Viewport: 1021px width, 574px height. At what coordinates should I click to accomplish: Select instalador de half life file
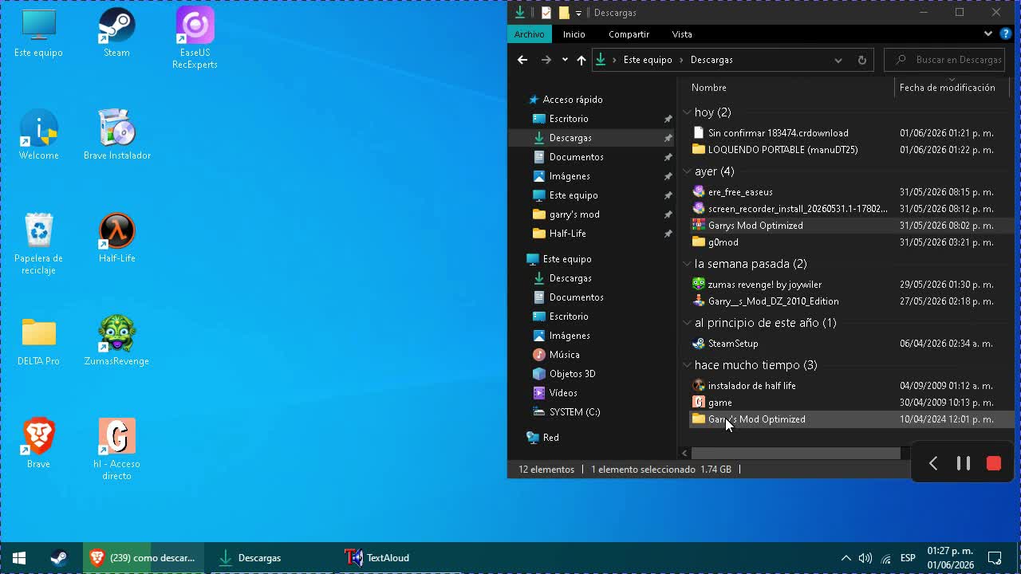(x=752, y=386)
